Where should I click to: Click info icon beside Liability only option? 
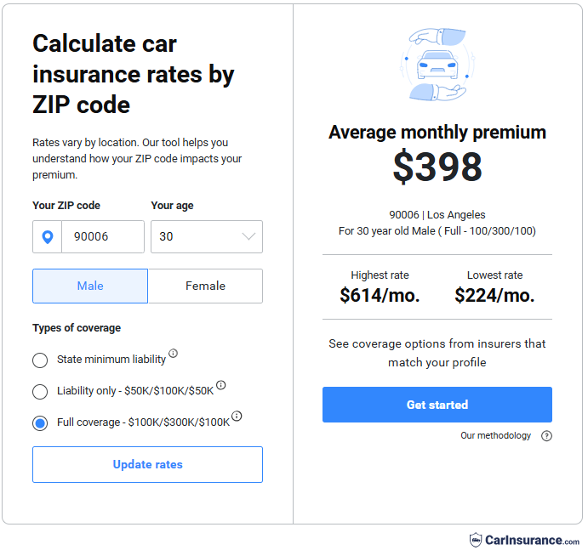coord(220,385)
